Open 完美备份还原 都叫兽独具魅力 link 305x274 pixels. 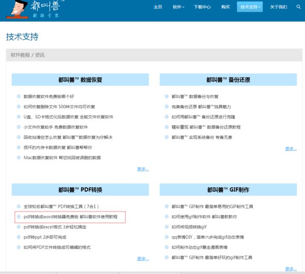(x=201, y=107)
